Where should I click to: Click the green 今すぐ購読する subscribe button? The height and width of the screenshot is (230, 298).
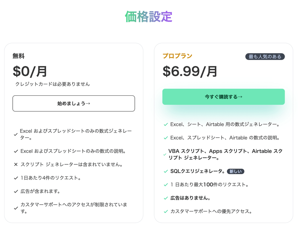(223, 97)
